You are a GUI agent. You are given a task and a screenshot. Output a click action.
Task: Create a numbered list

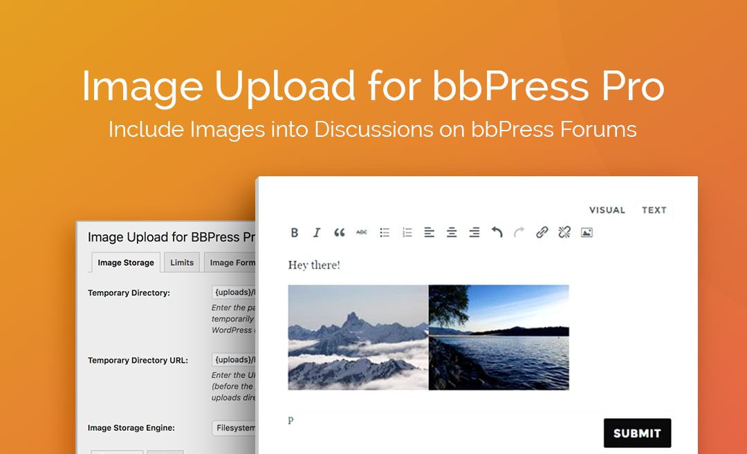[407, 232]
